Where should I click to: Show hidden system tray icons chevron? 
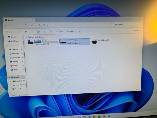[153, 113]
